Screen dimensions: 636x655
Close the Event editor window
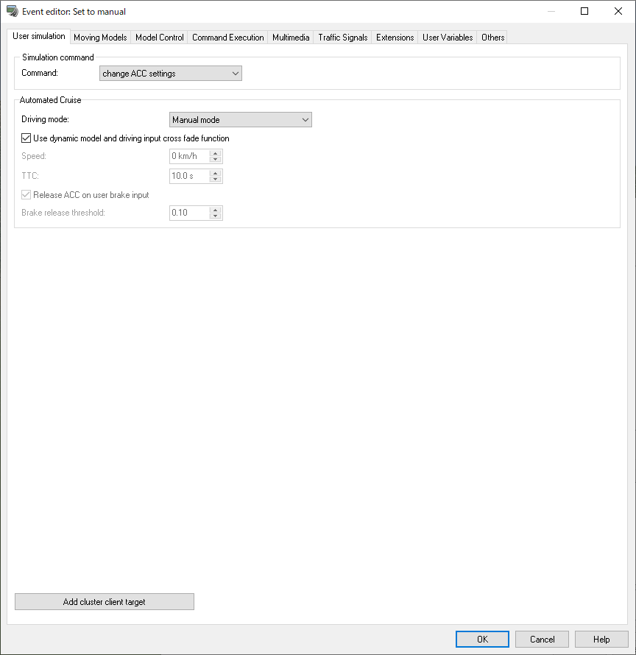pyautogui.click(x=618, y=11)
